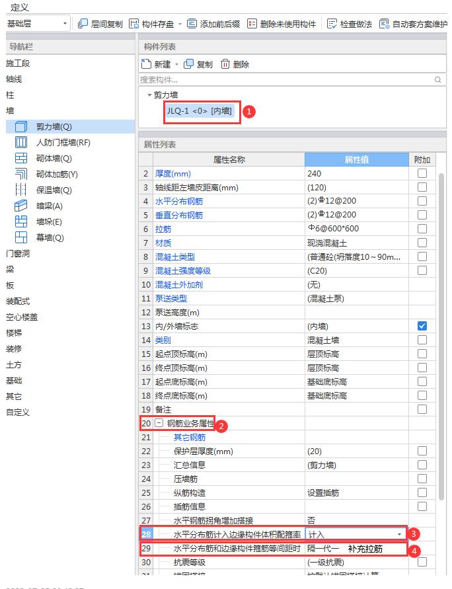Click the (C20) strength value cell
Screen dimensions: 452x589
[x=357, y=270]
